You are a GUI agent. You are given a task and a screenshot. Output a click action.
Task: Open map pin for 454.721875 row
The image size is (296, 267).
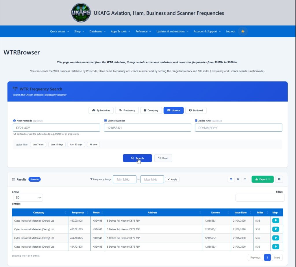pyautogui.click(x=275, y=246)
